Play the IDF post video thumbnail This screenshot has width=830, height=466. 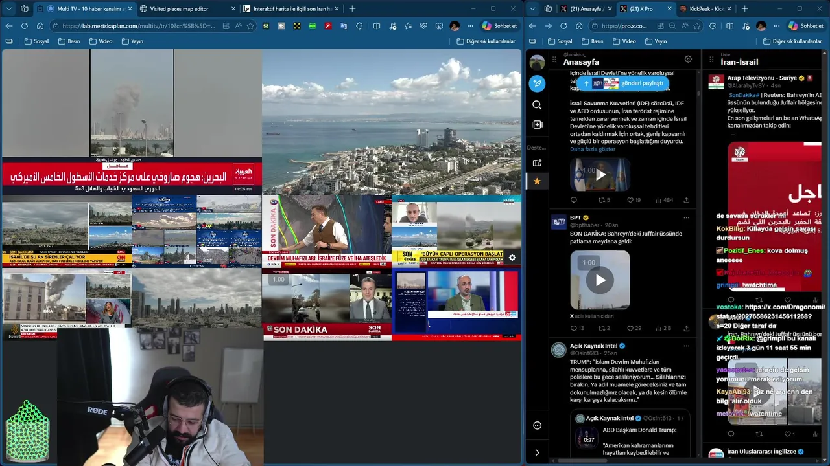click(x=600, y=174)
